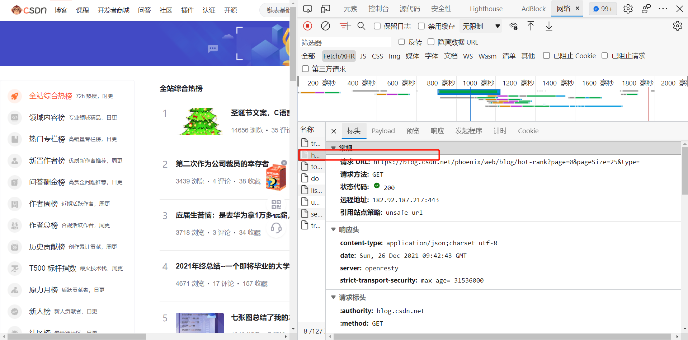Select the 'se...' request row

tap(312, 214)
